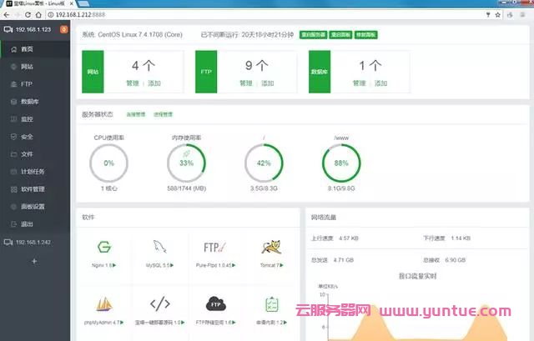This screenshot has height=341, width=534.
Task: Switch to server 192.168.1.242 in sidebar
Action: (34, 243)
